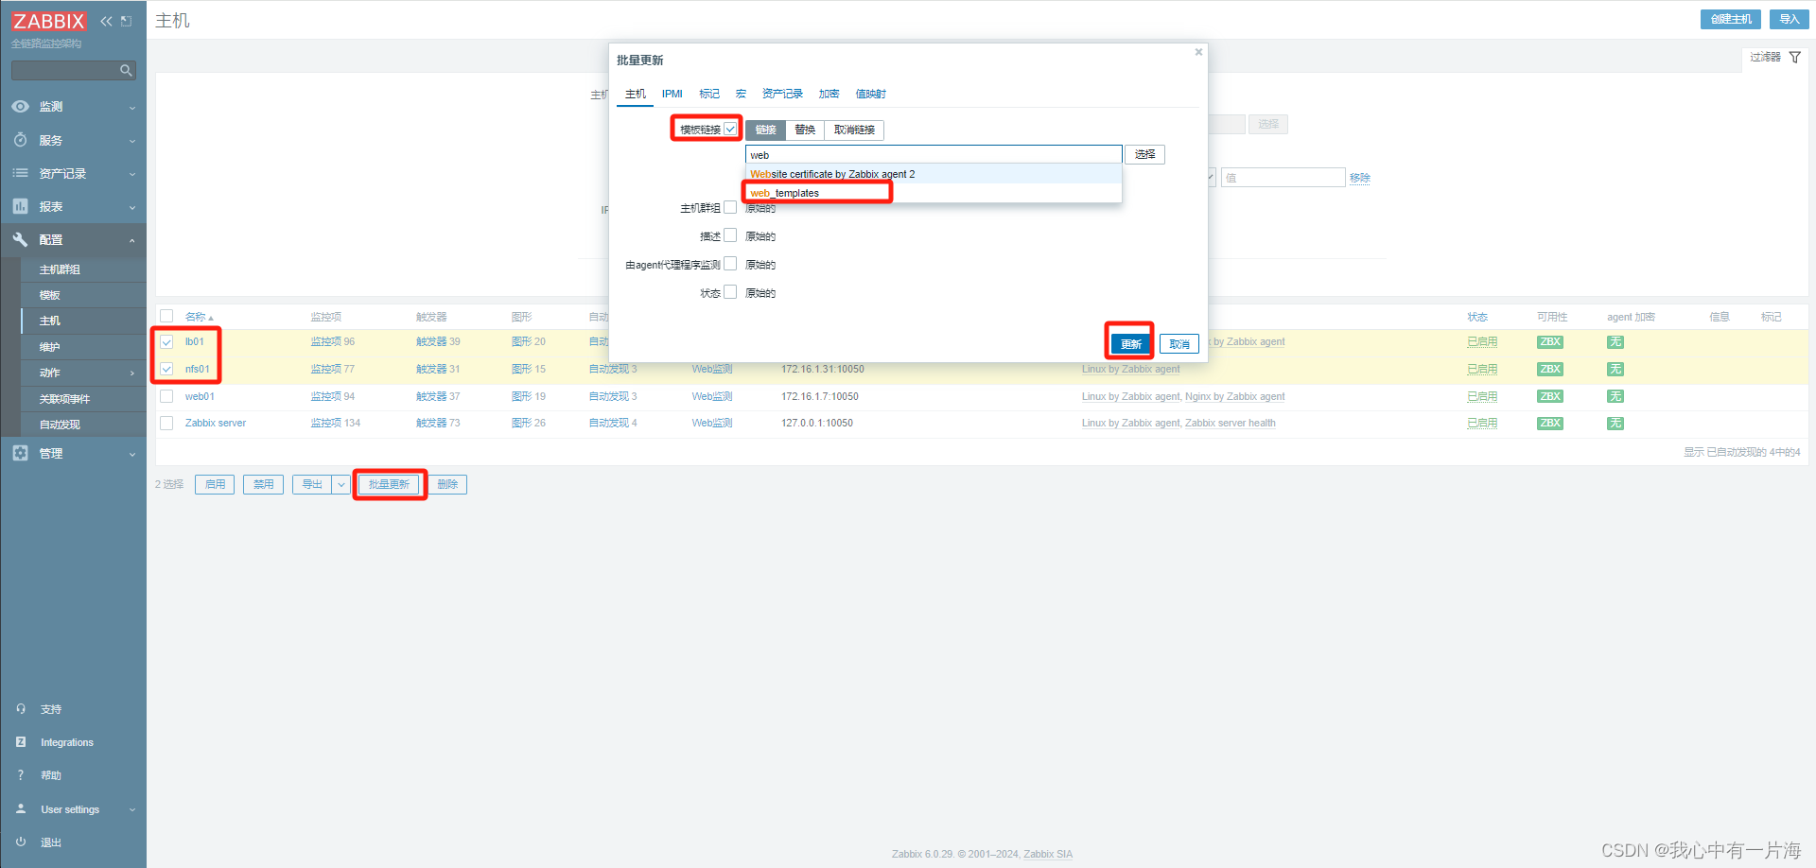
Task: Select the Replace link mode
Action: (805, 130)
